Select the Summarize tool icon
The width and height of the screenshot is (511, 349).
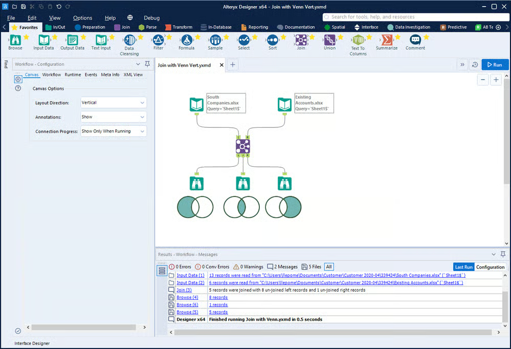387,40
